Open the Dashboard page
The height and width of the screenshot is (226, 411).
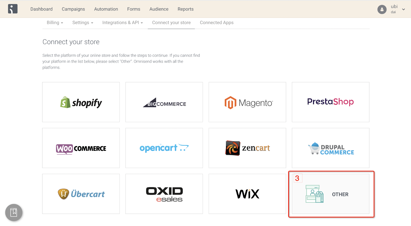[x=41, y=9]
